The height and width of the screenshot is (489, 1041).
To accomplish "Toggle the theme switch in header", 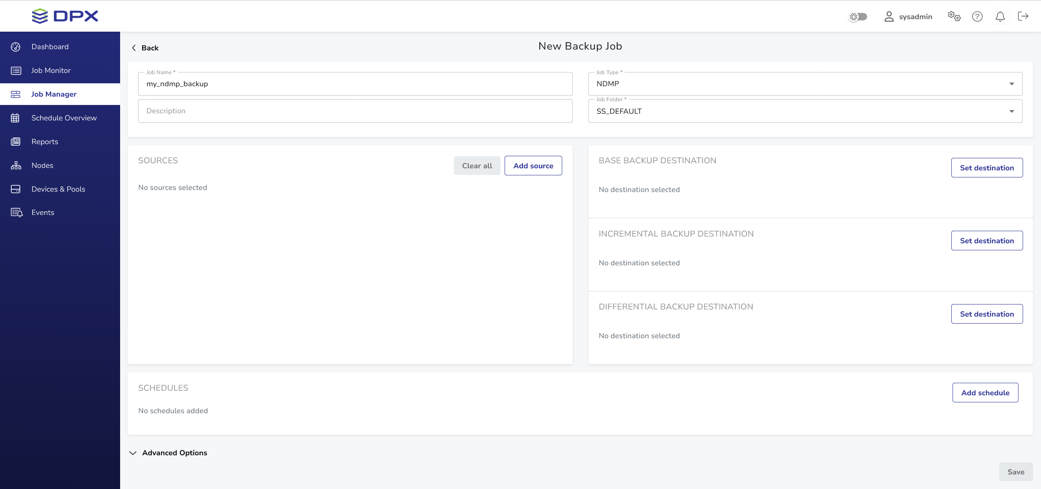I will [x=858, y=17].
